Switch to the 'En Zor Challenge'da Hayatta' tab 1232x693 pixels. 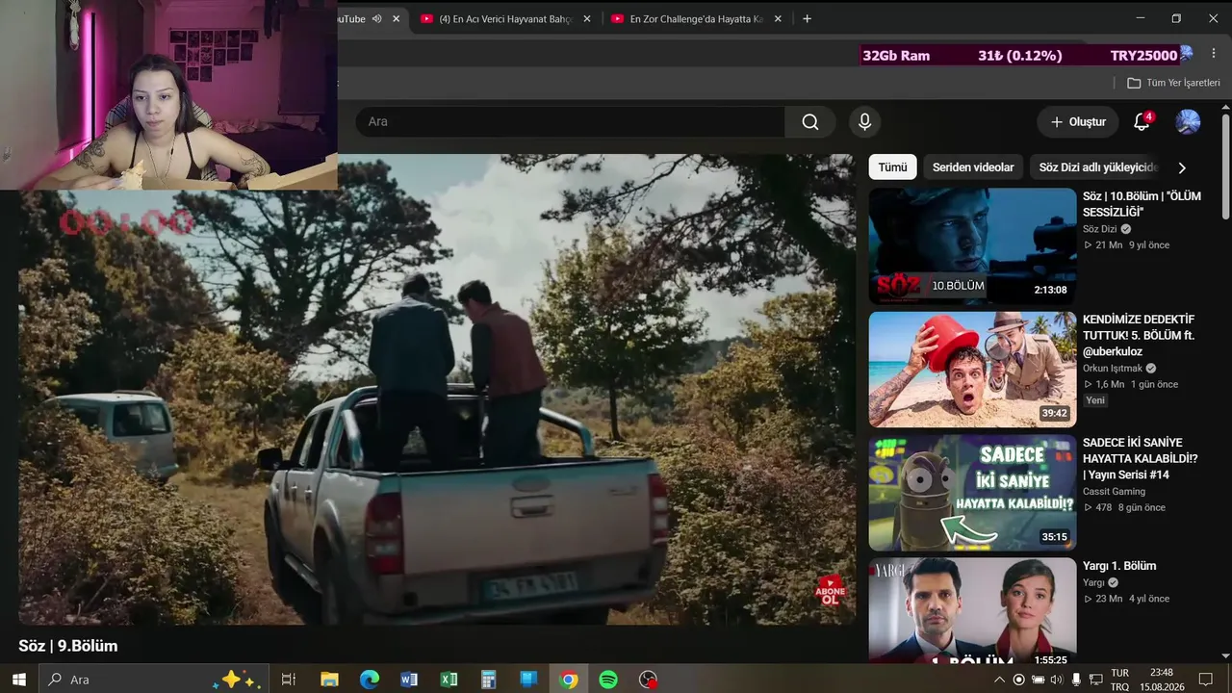pos(697,18)
